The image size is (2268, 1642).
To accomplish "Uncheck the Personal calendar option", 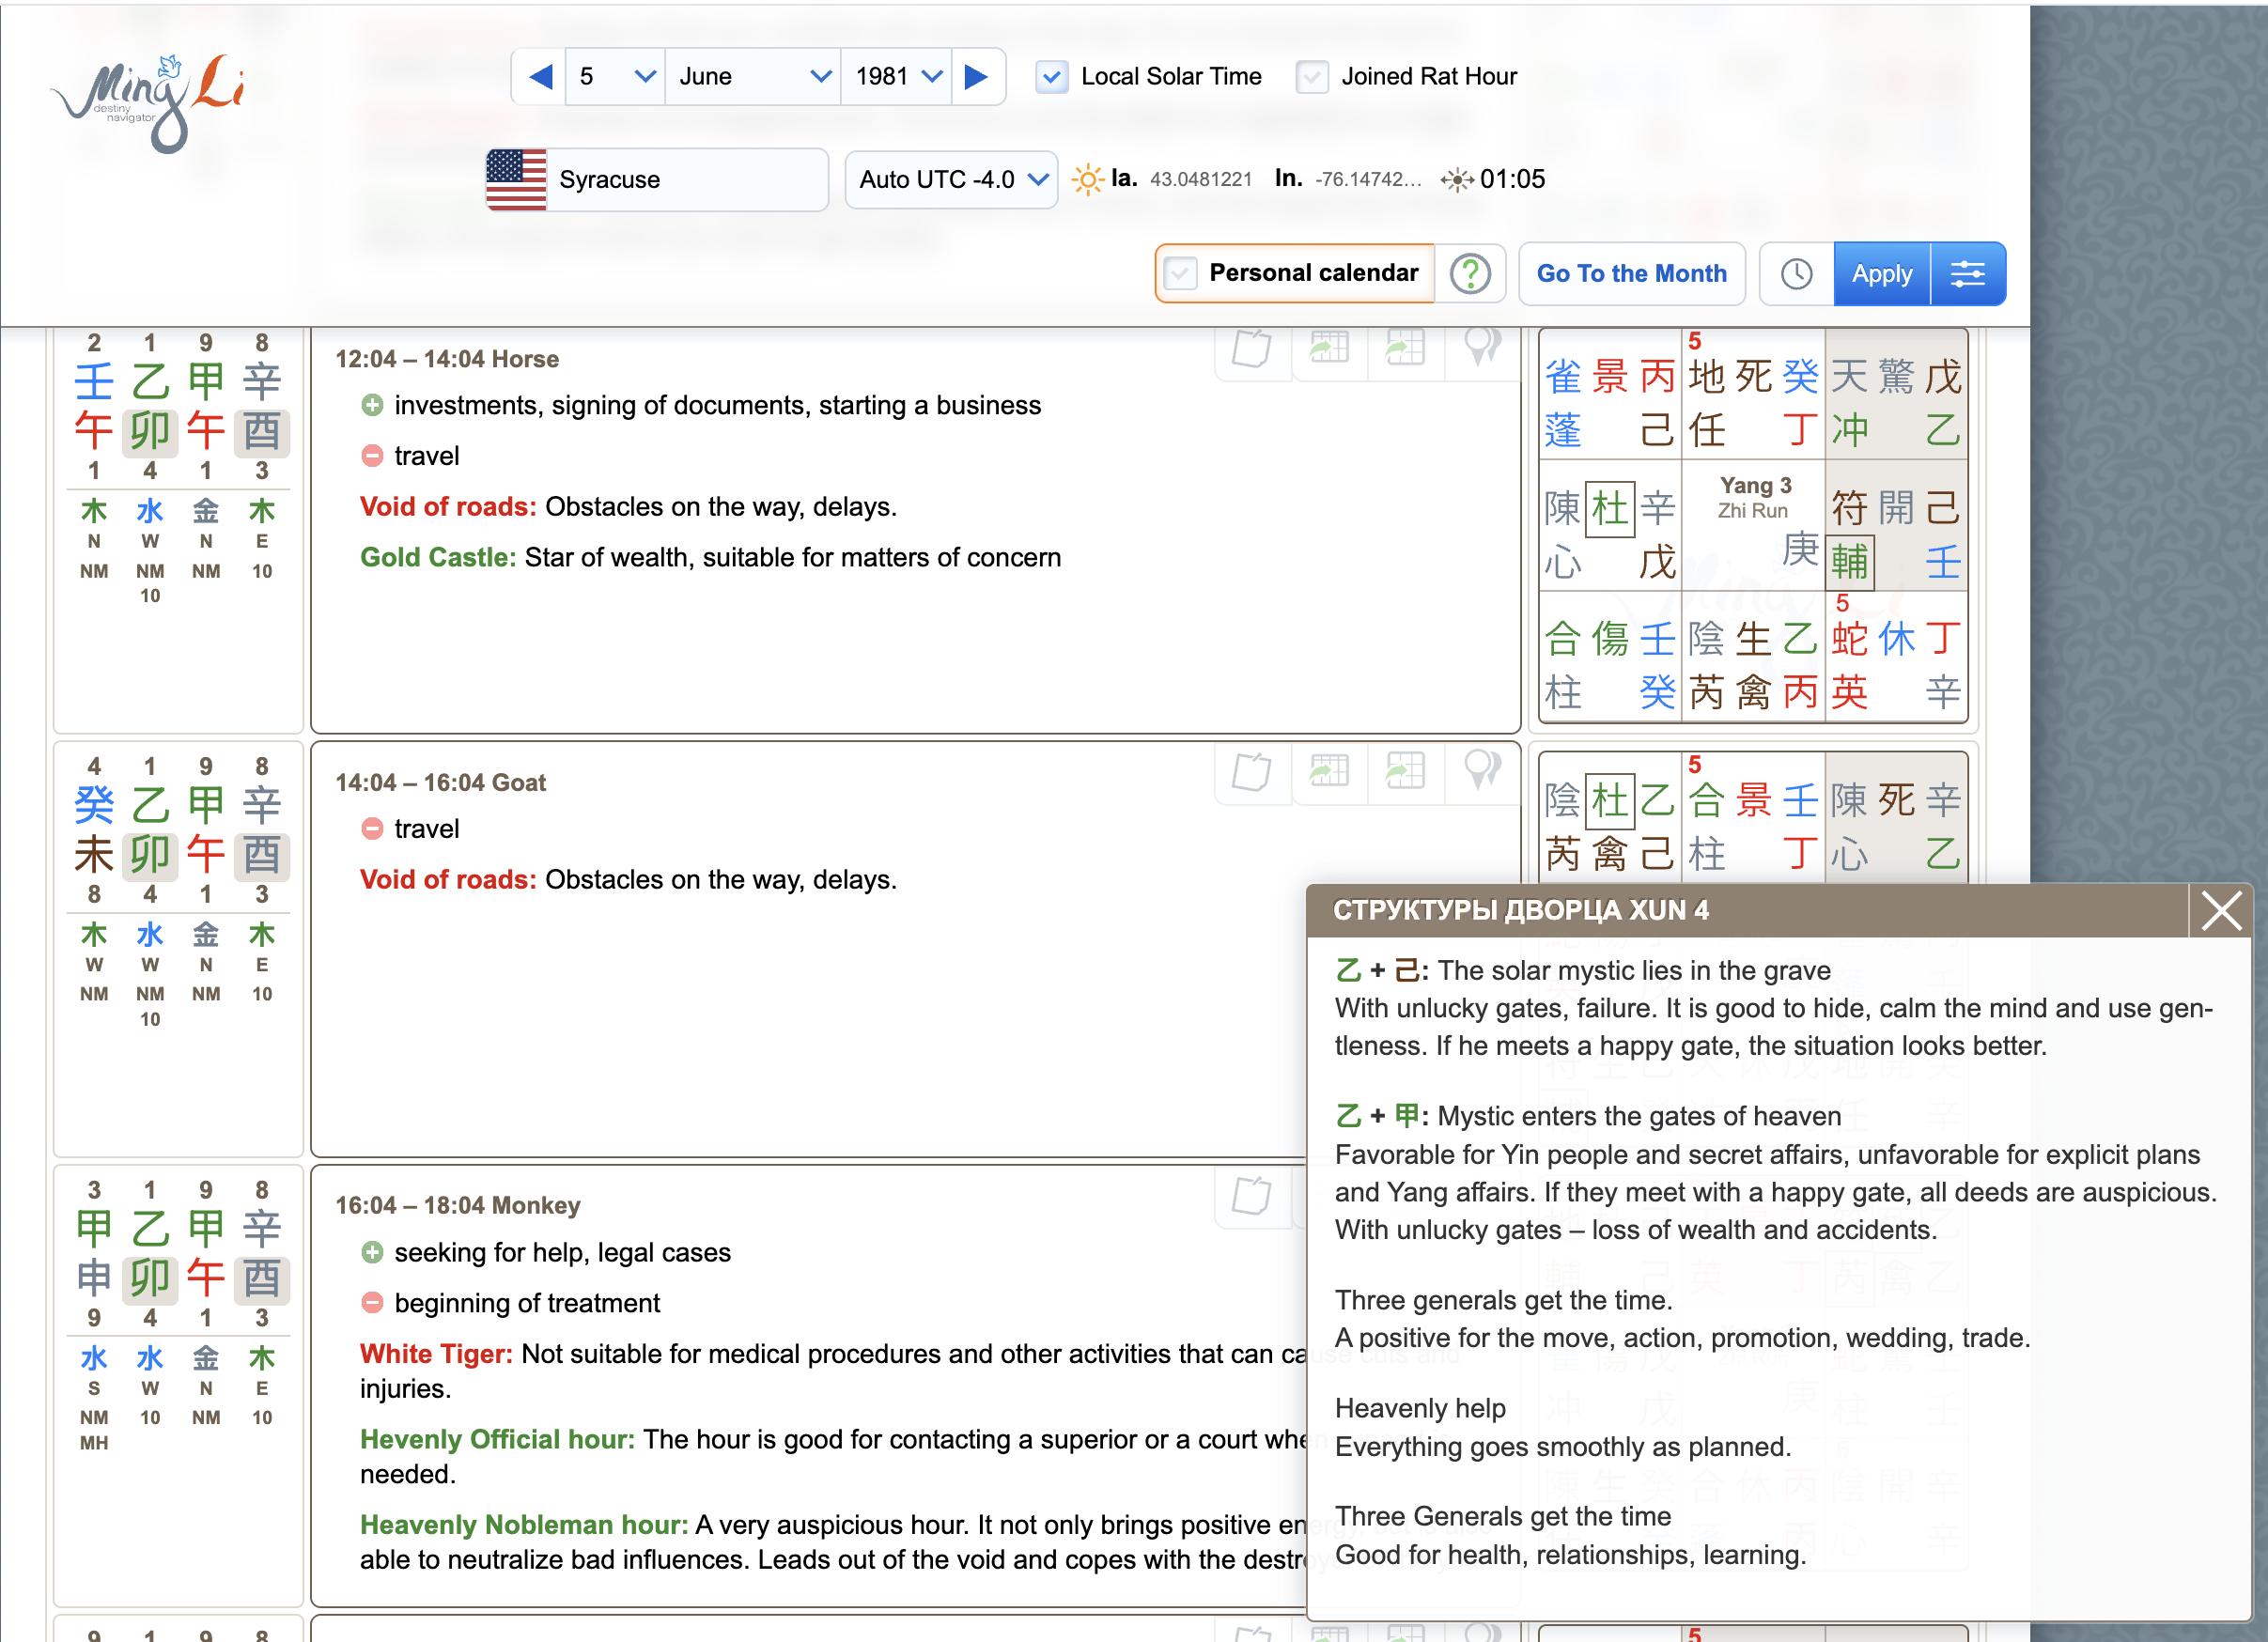I will point(1183,273).
